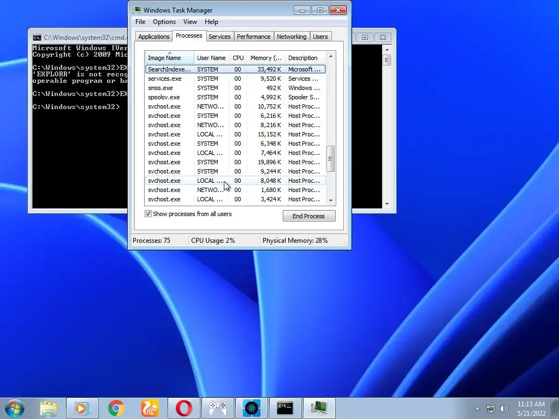The height and width of the screenshot is (419, 559).
Task: Sort by Memory column header
Action: pyautogui.click(x=266, y=58)
